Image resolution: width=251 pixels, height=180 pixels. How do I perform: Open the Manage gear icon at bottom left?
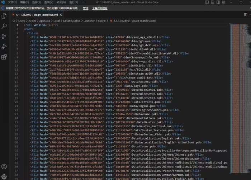(4, 176)
